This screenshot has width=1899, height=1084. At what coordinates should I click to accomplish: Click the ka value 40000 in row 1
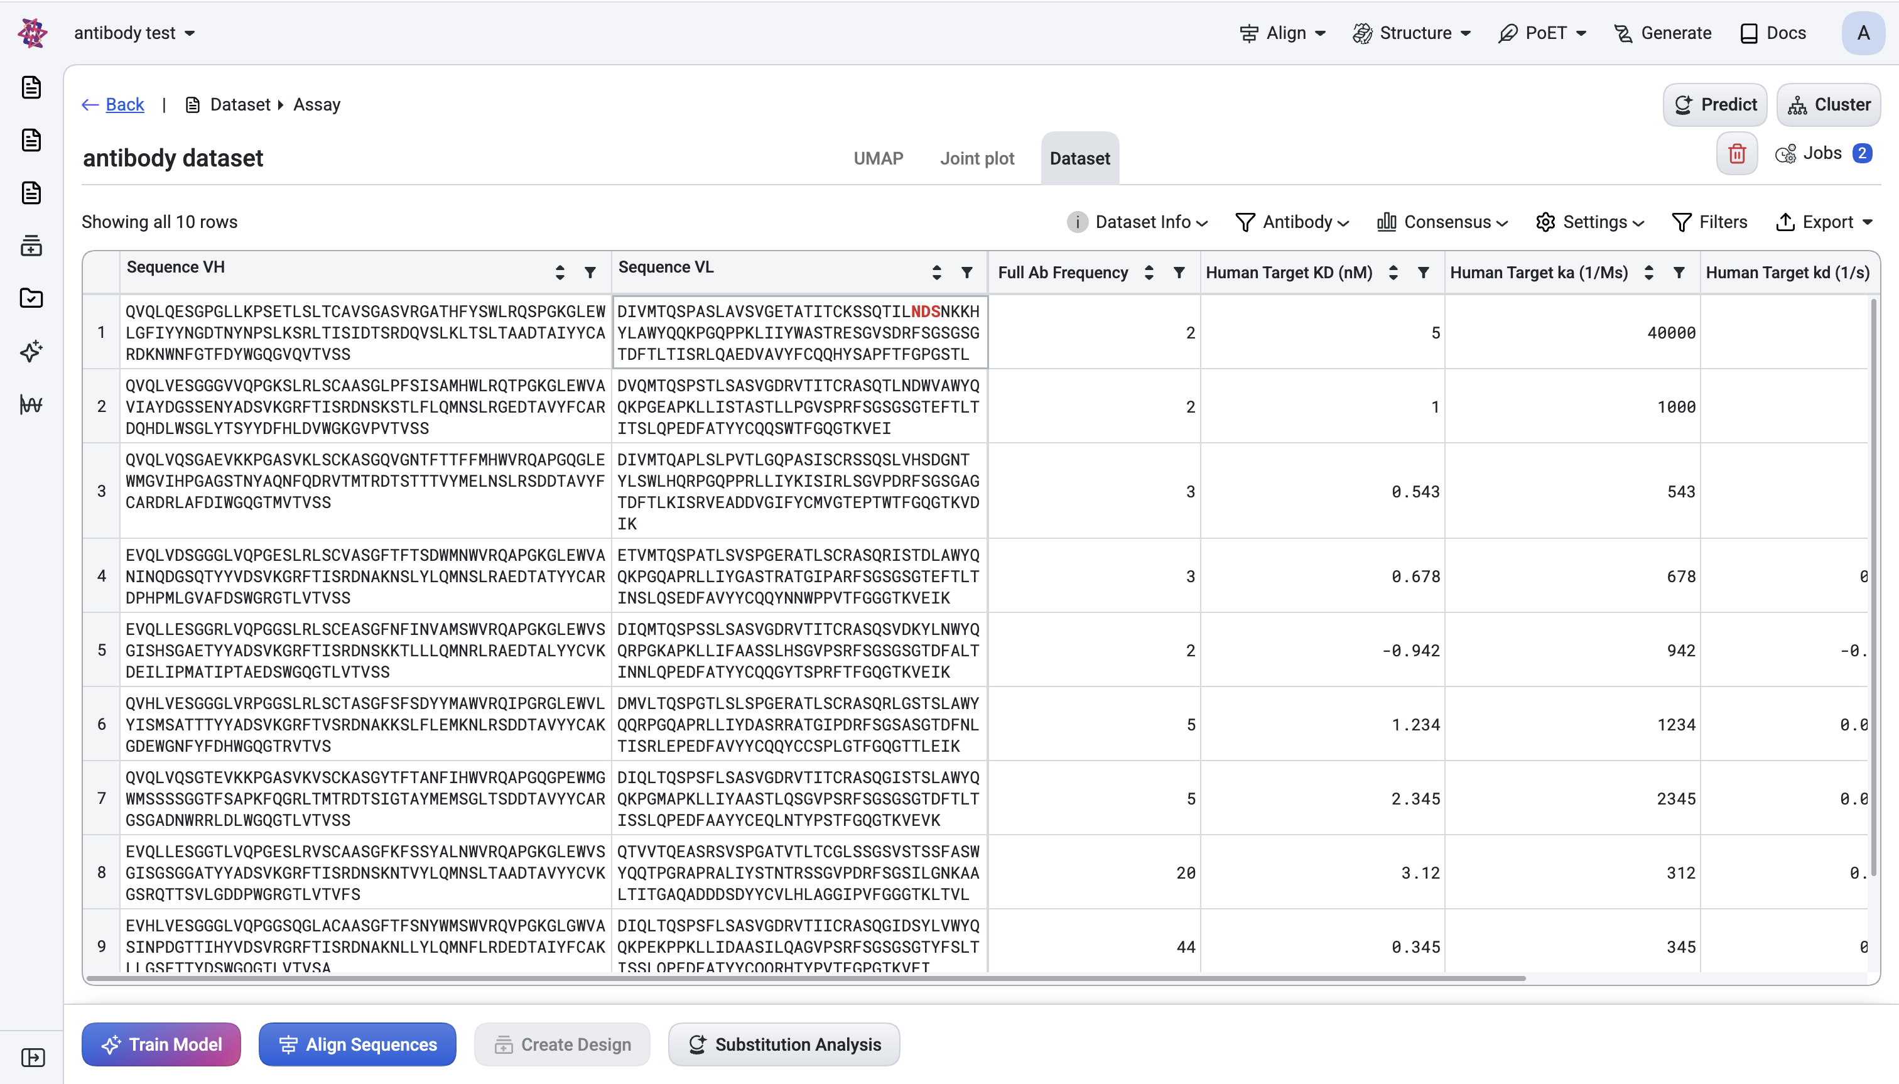[x=1671, y=332]
